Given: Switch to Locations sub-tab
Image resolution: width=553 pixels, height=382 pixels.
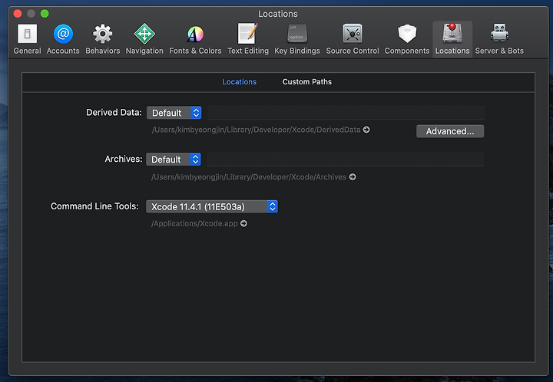Looking at the screenshot, I should (x=239, y=81).
